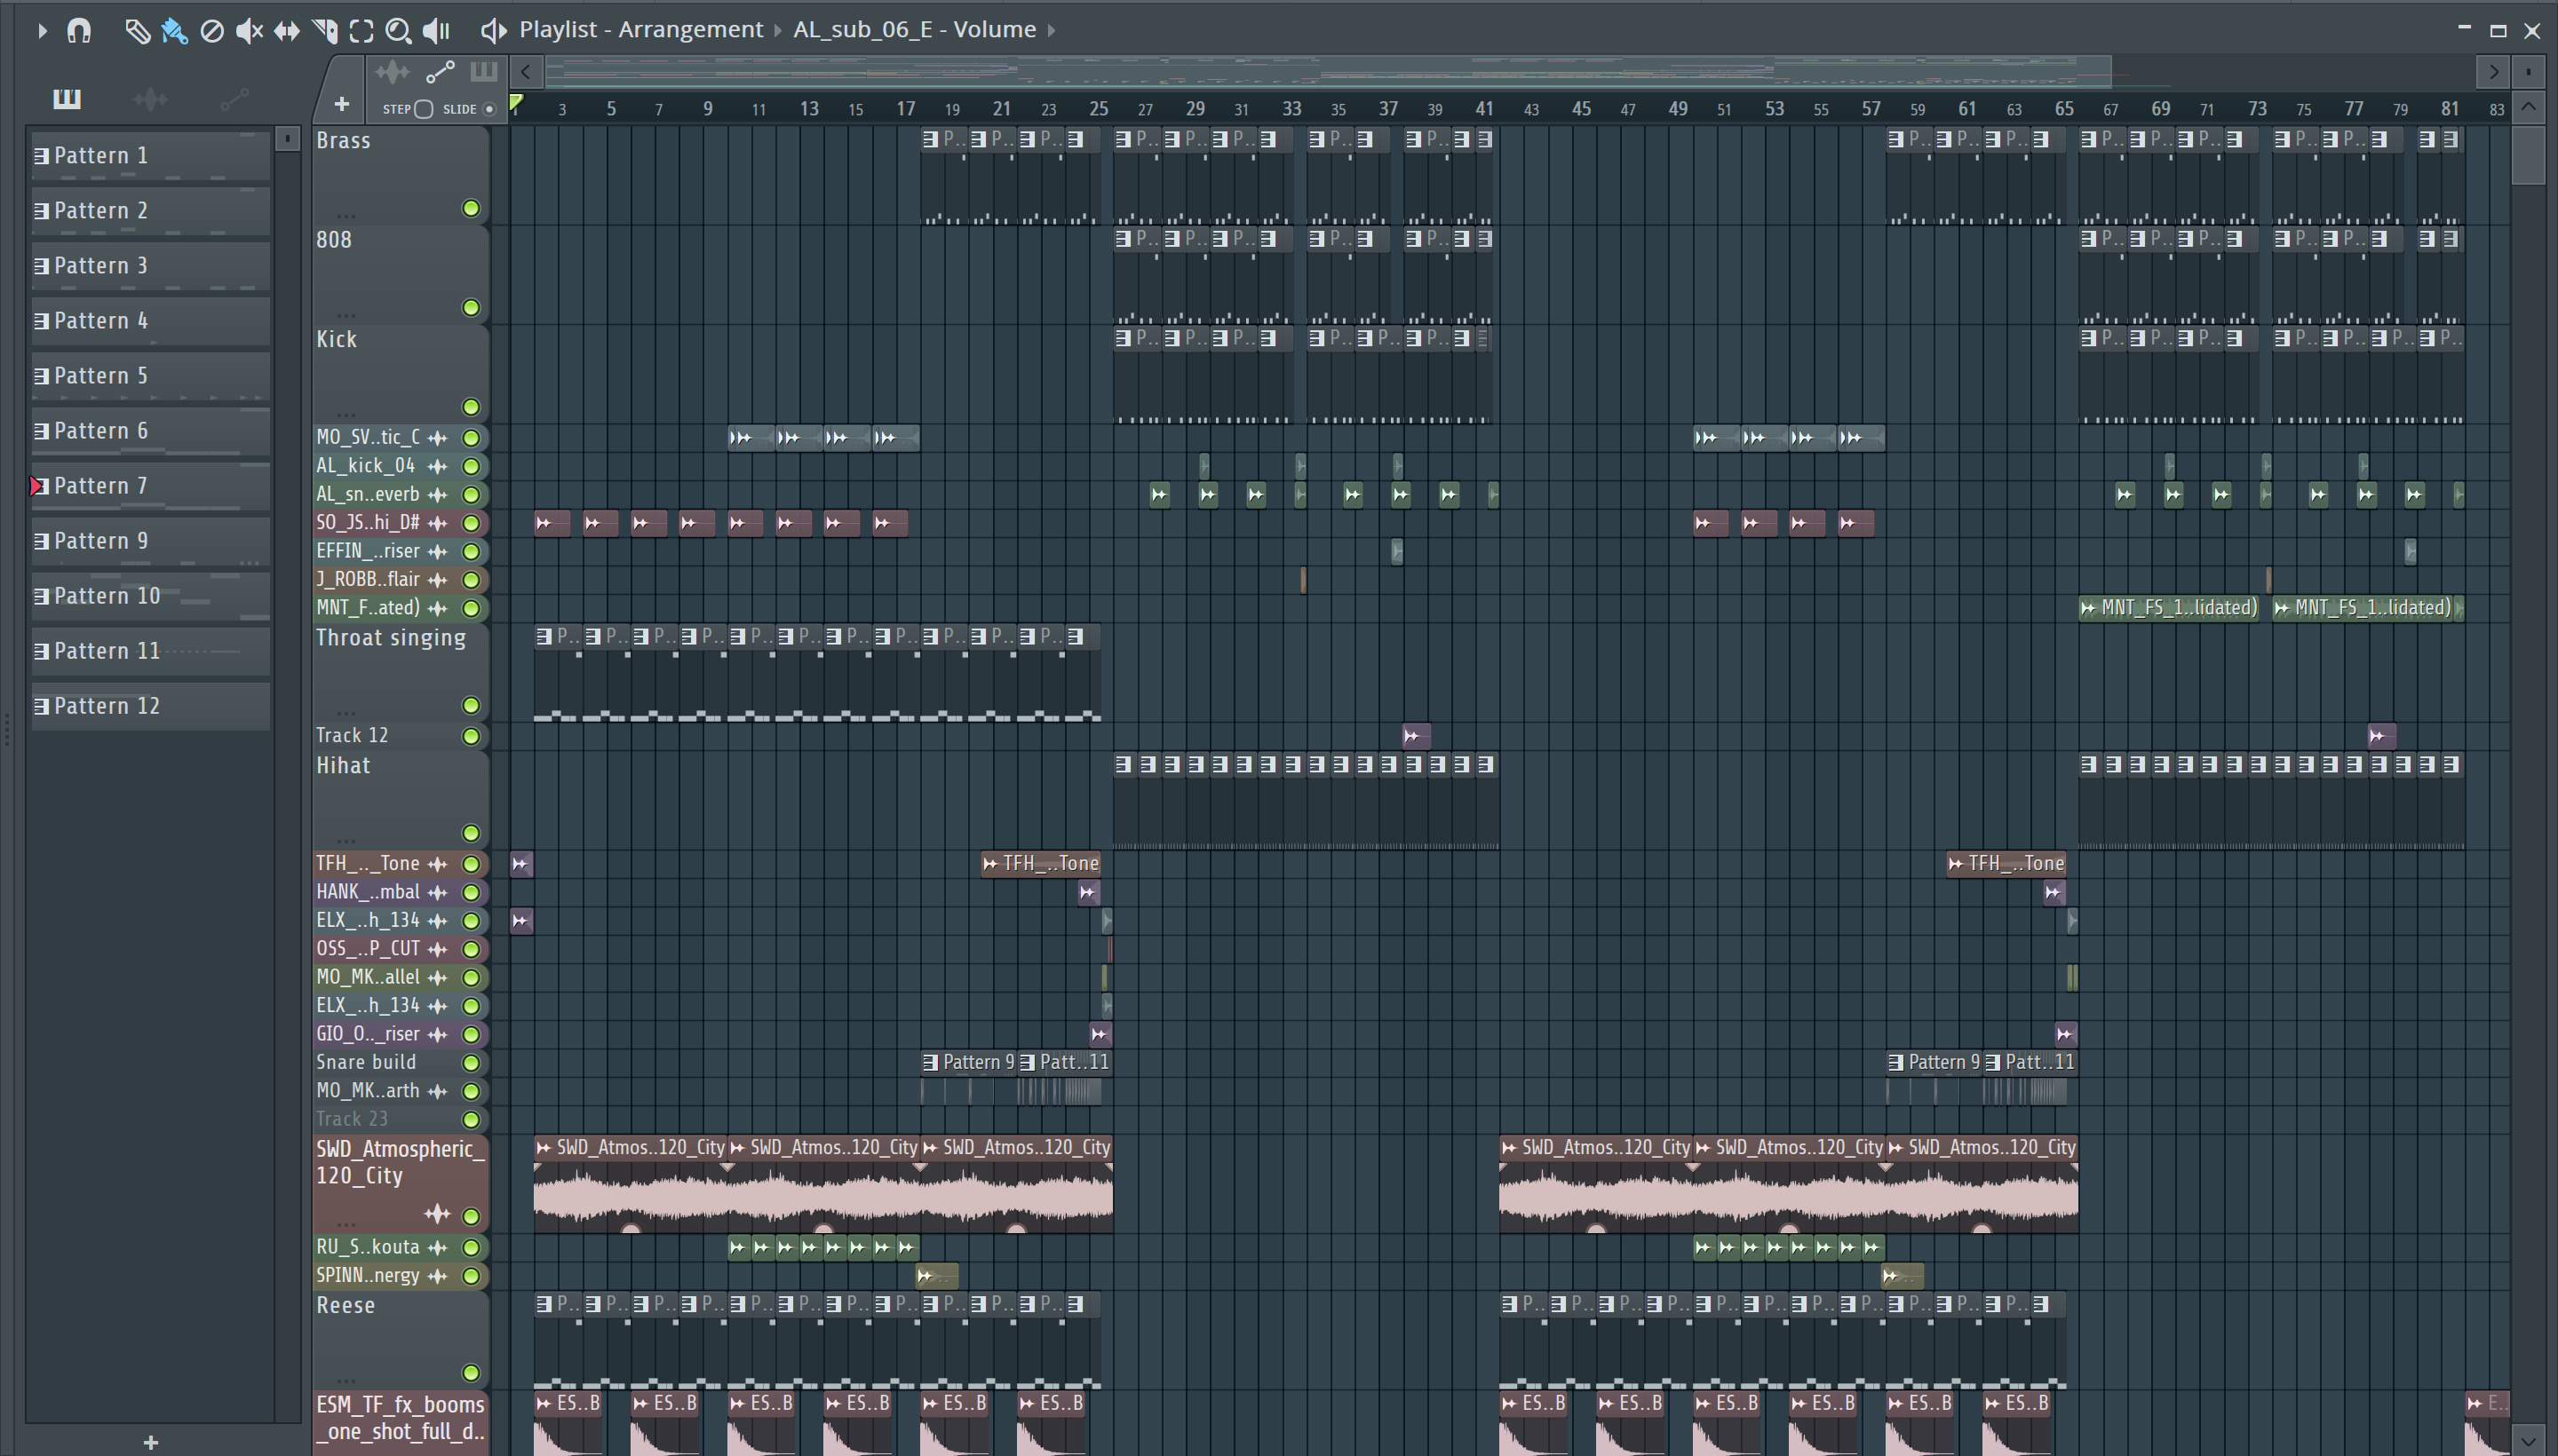Viewport: 2558px width, 1456px height.
Task: Select the Slice tool
Action: coord(324,31)
